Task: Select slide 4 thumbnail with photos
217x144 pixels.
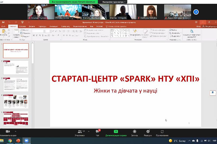Action: click(16, 101)
